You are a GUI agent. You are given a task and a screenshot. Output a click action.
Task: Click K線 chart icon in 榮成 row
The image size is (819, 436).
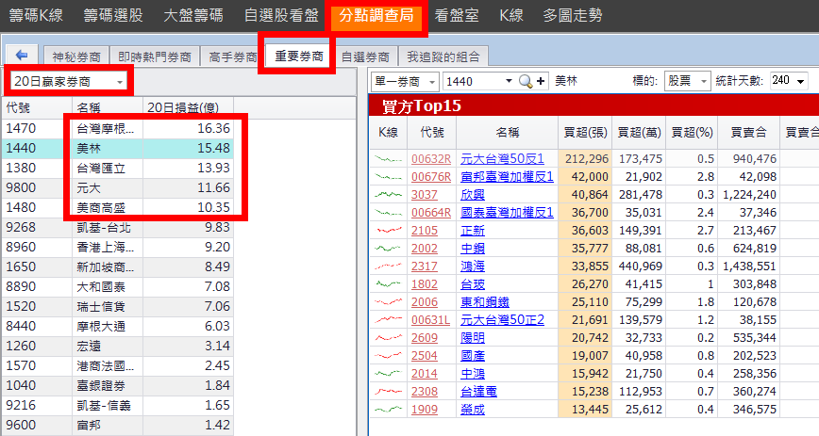click(x=389, y=410)
